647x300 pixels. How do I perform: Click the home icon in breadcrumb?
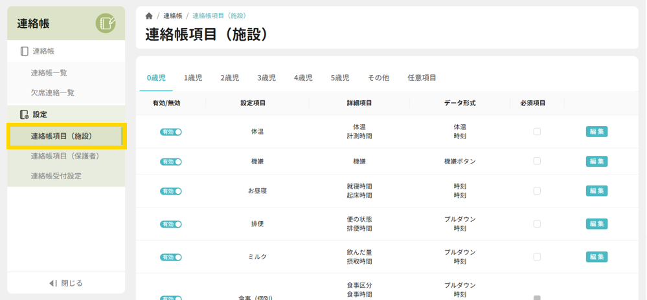pyautogui.click(x=149, y=16)
